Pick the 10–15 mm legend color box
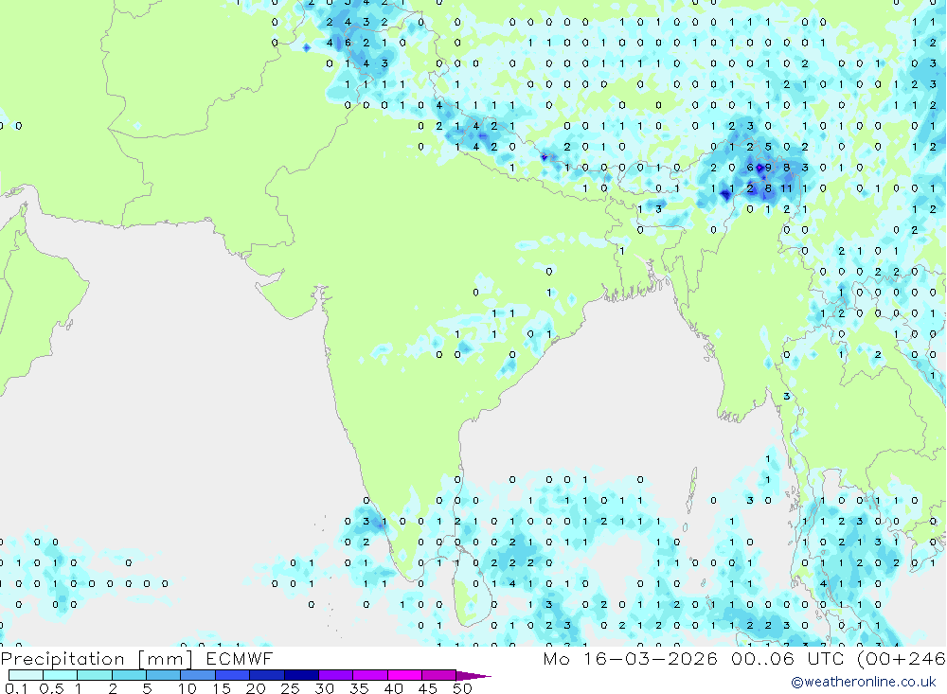 click(198, 675)
